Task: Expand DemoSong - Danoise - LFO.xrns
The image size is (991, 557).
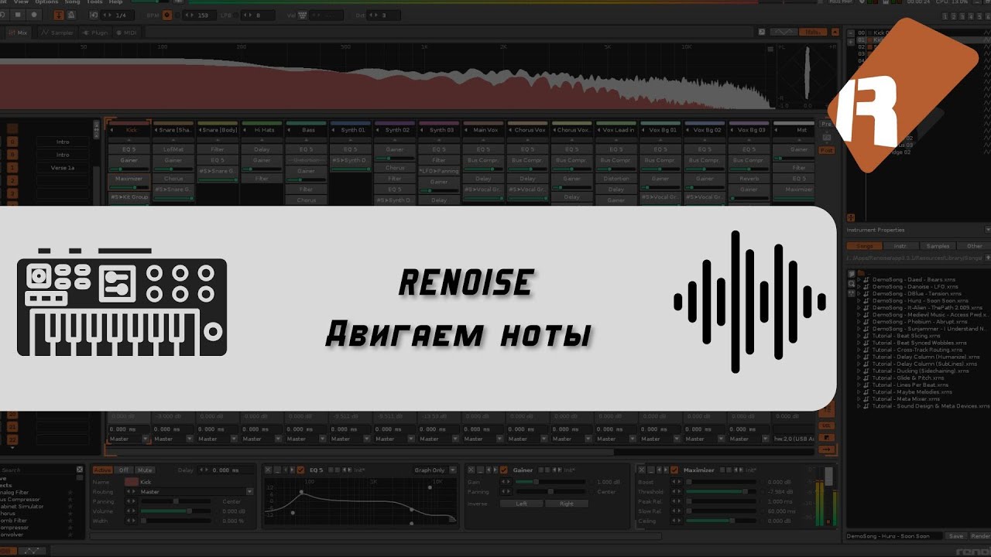Action: coord(859,286)
